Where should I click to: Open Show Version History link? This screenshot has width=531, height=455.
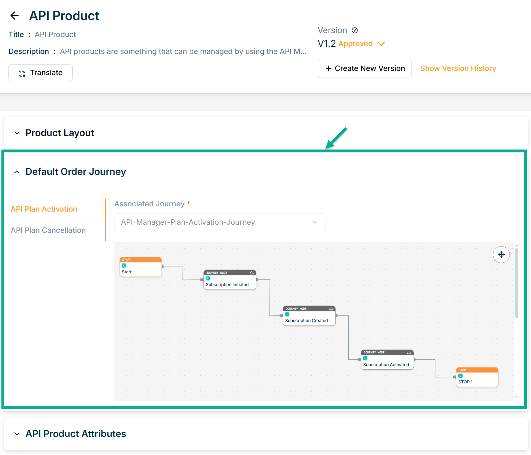pyautogui.click(x=458, y=68)
